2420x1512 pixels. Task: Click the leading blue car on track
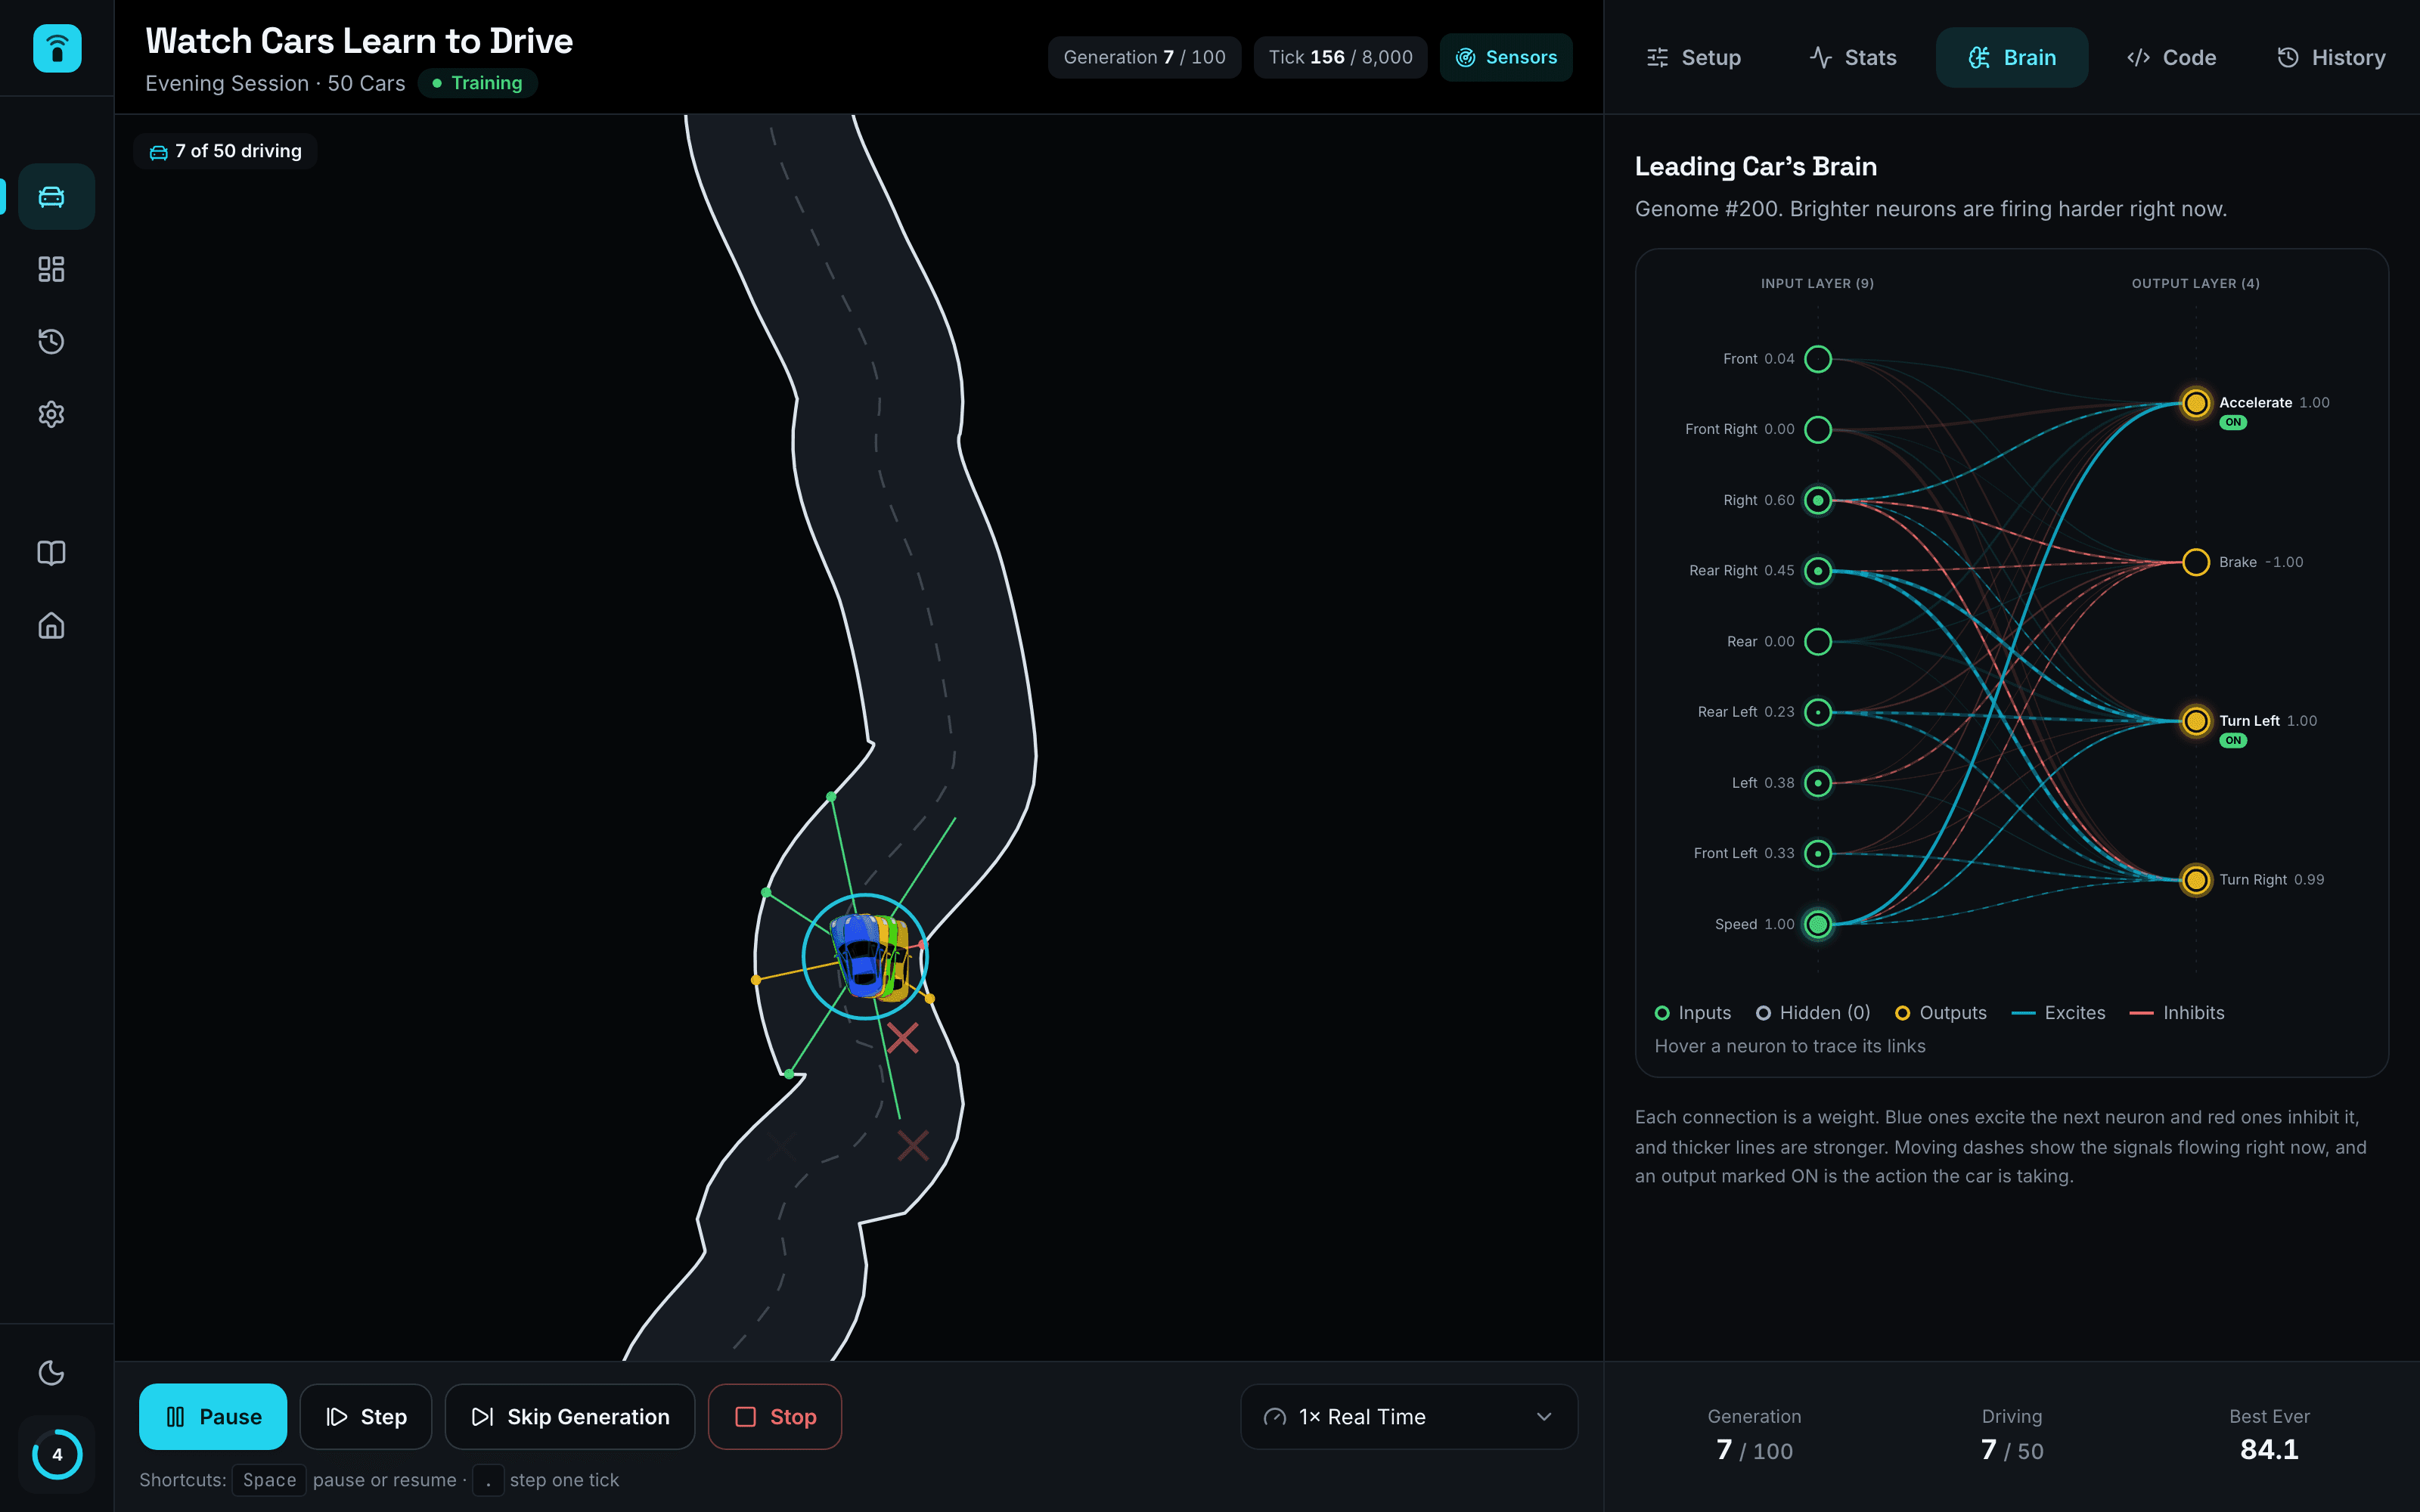(x=858, y=955)
